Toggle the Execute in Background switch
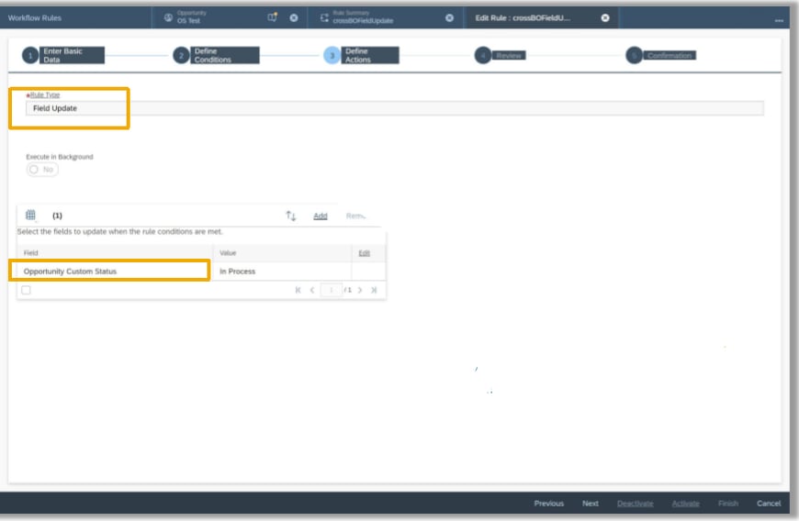This screenshot has height=521, width=799. click(x=42, y=170)
